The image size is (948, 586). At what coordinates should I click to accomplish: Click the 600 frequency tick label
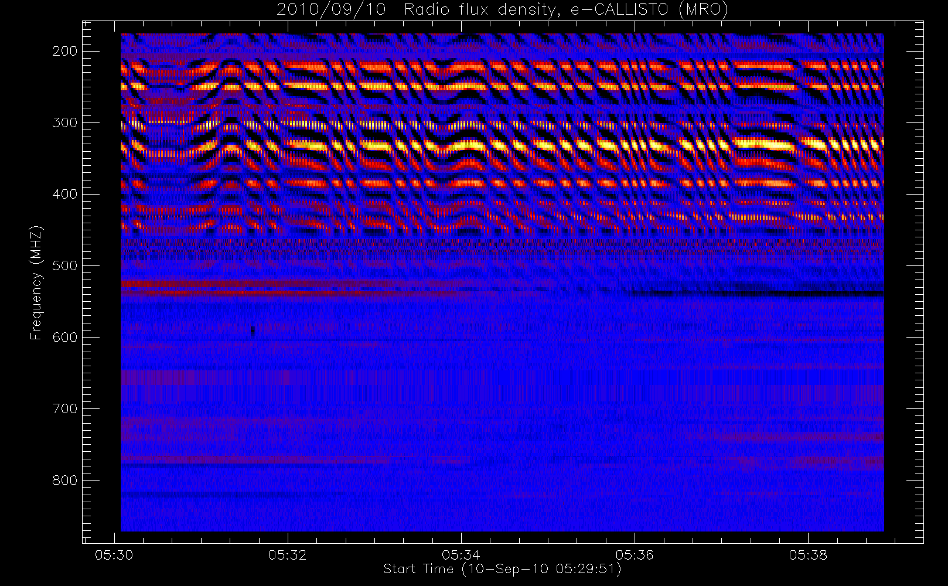pyautogui.click(x=64, y=337)
